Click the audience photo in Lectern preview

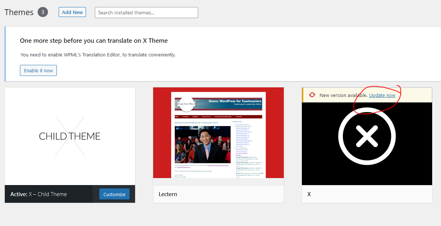click(202, 145)
